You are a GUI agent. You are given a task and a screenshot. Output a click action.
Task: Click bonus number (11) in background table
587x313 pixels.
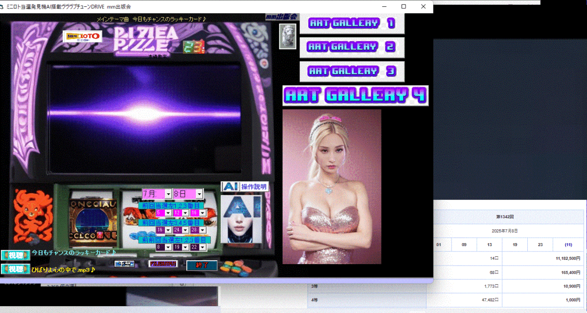(568, 245)
